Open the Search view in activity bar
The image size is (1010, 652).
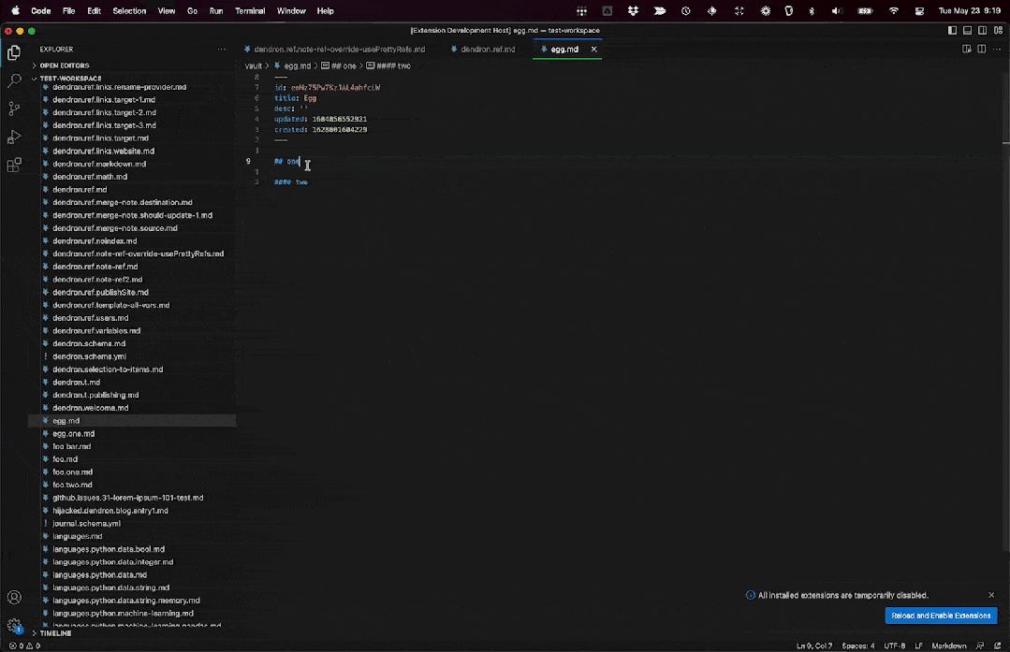tap(14, 81)
